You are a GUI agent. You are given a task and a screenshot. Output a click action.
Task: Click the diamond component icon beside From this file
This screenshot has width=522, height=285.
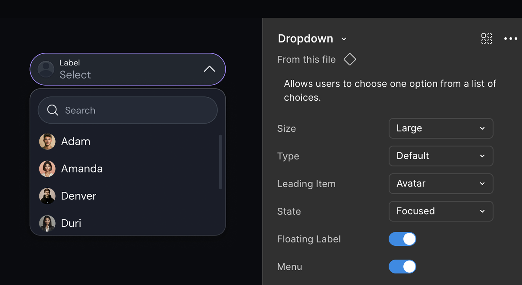coord(350,59)
